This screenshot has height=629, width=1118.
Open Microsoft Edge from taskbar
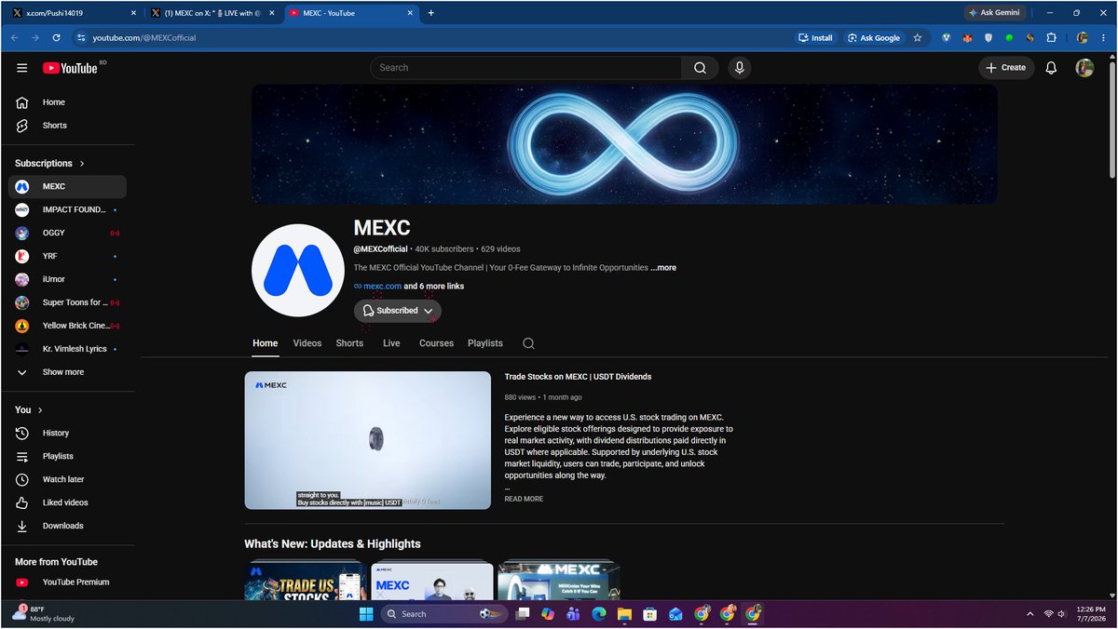(599, 614)
